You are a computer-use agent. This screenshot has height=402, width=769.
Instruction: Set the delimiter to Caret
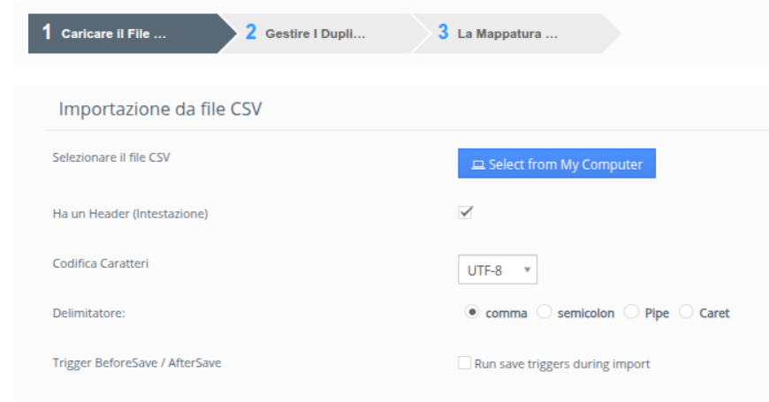coord(685,313)
